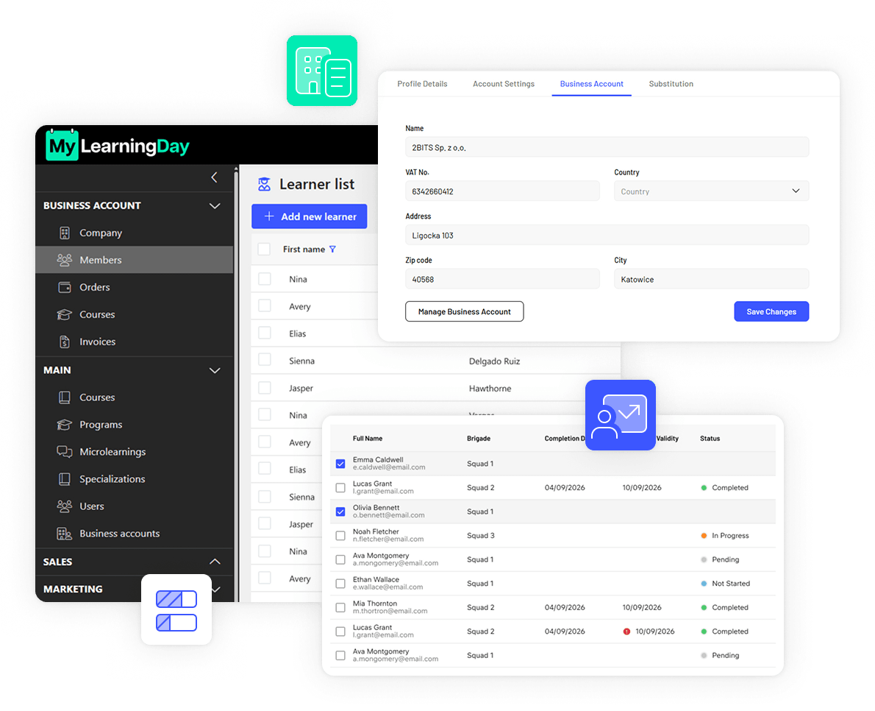The height and width of the screenshot is (711, 875).
Task: Switch to the Account Settings tab
Action: pyautogui.click(x=504, y=84)
